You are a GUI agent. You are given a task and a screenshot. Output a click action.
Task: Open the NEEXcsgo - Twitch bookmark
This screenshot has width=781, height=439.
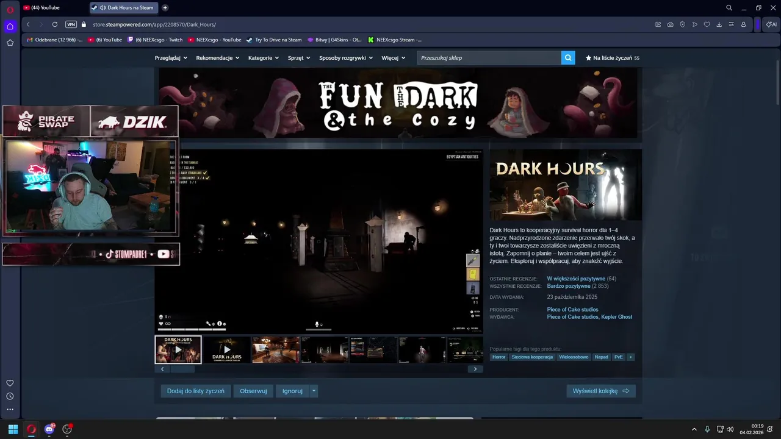coord(155,40)
